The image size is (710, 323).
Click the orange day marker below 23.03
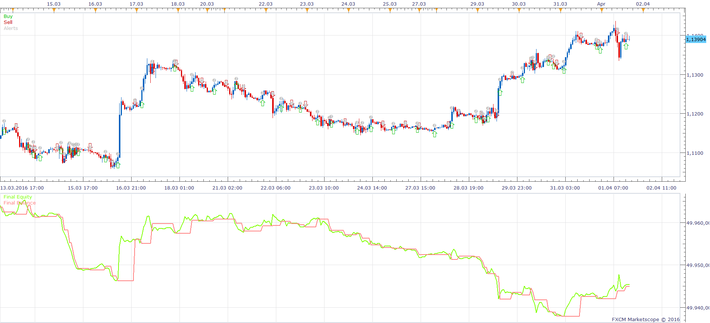click(307, 10)
